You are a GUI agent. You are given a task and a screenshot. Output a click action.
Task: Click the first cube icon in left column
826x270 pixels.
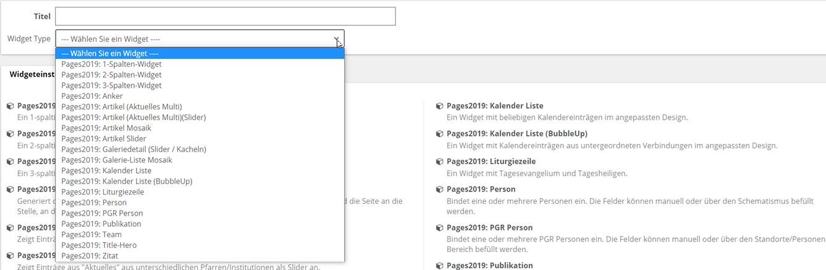[10, 106]
